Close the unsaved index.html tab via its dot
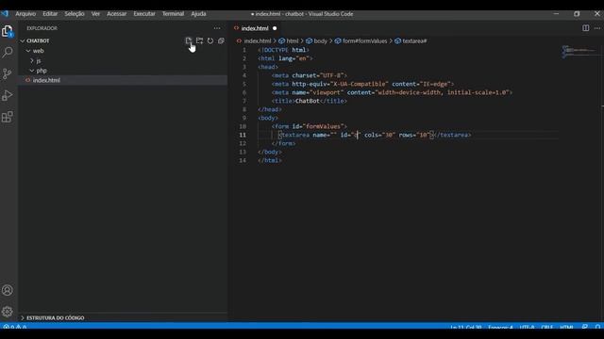Image resolution: width=604 pixels, height=339 pixels. 275,28
